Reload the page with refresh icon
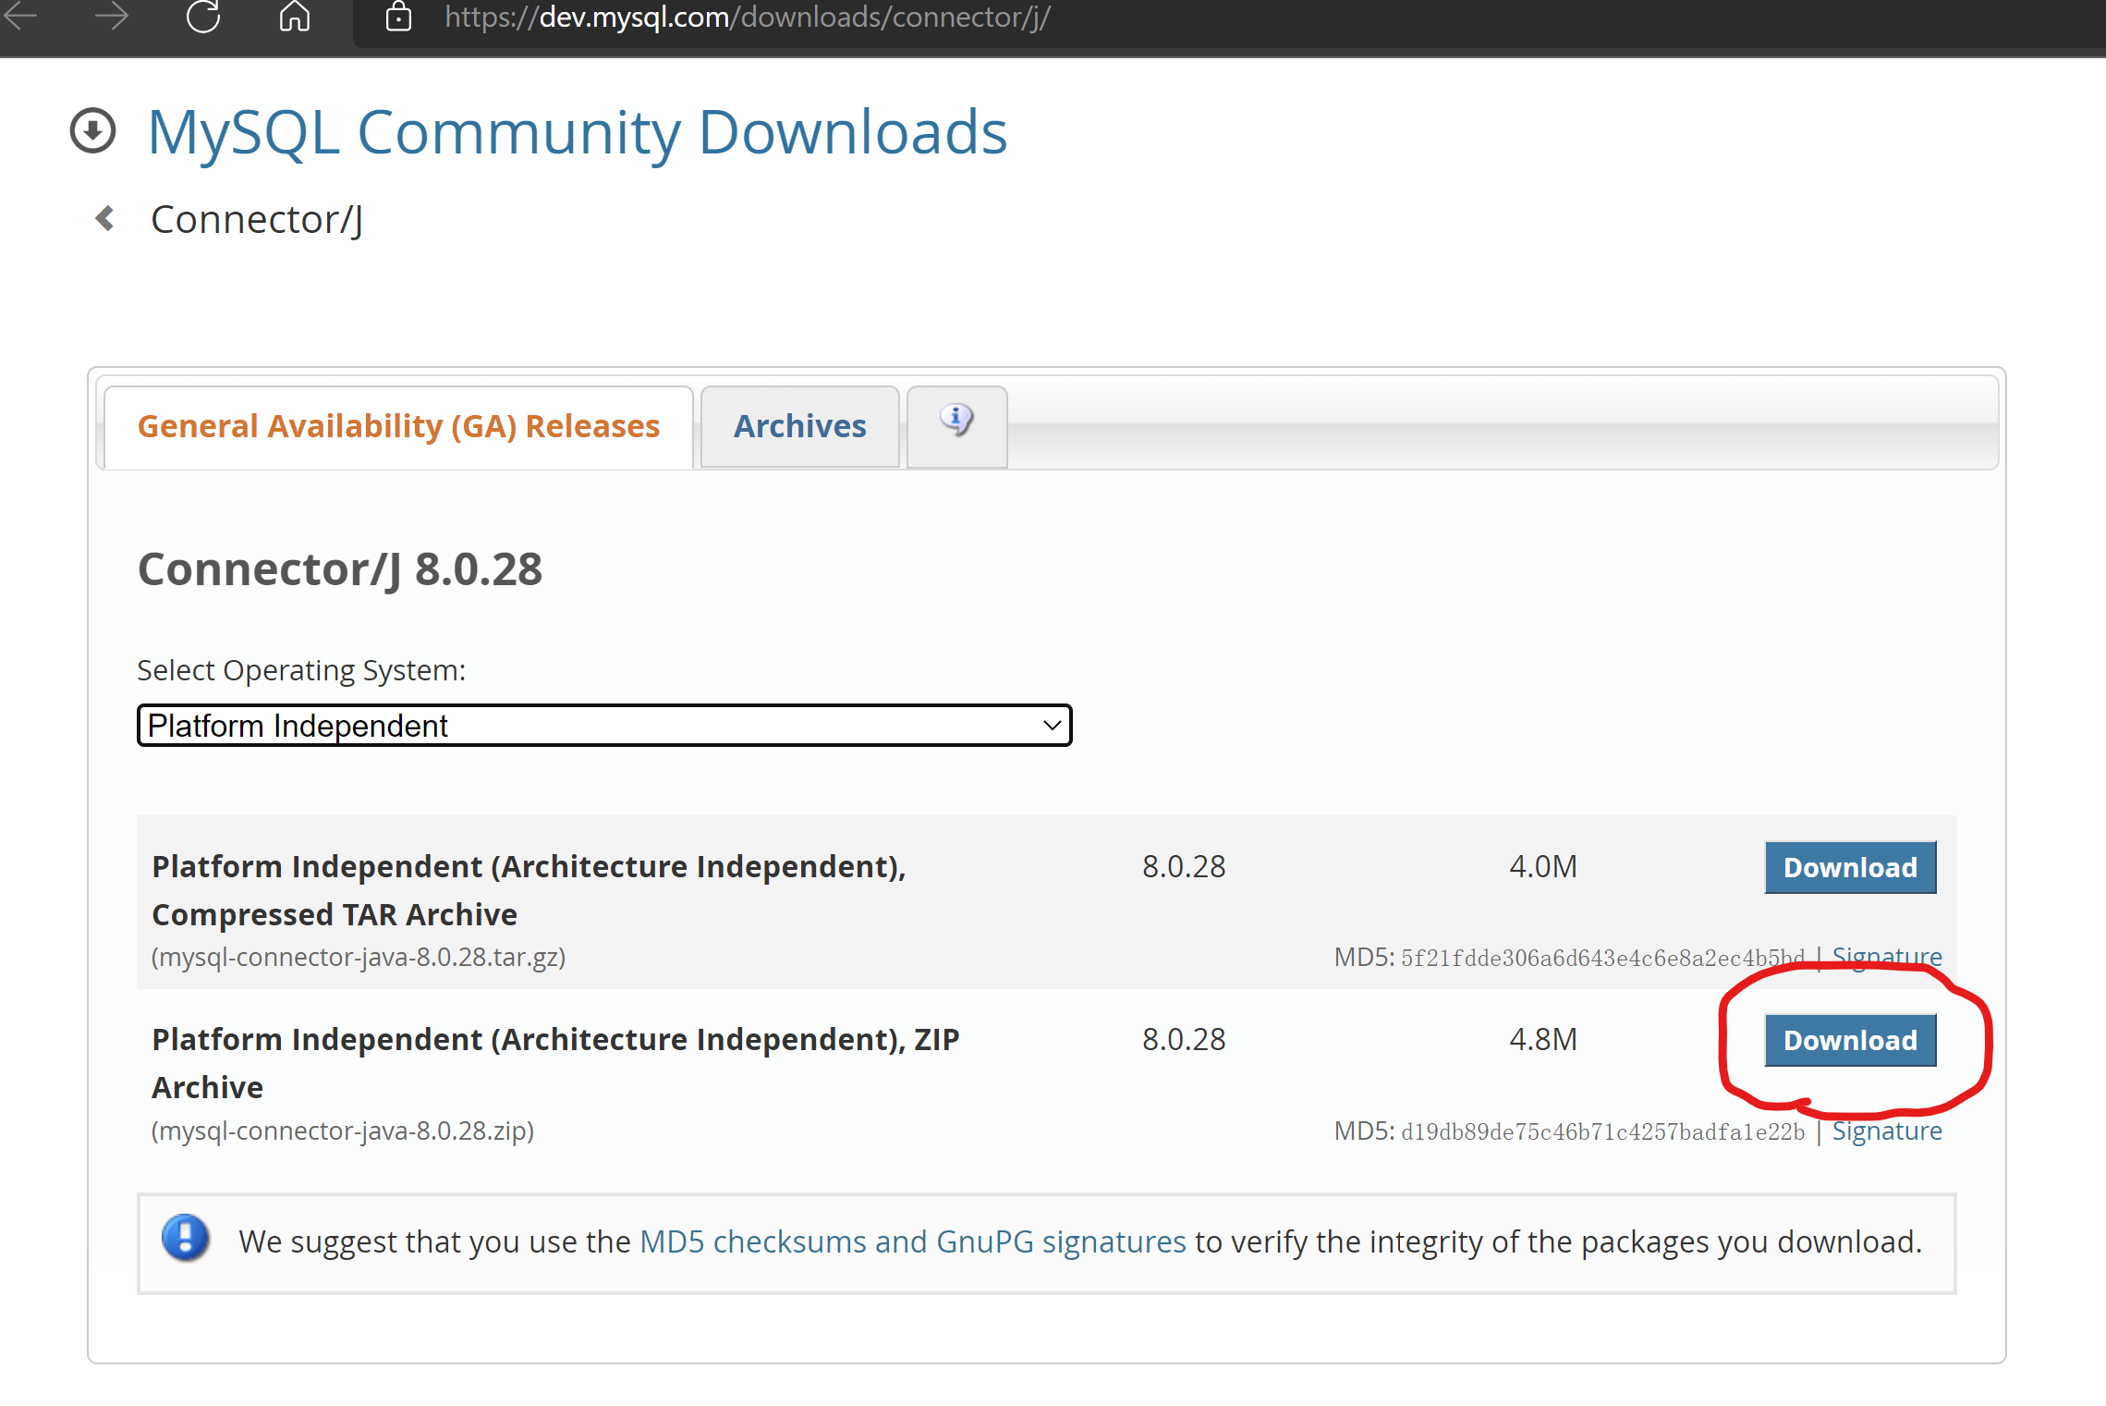Viewport: 2106px width, 1406px height. coord(203,16)
